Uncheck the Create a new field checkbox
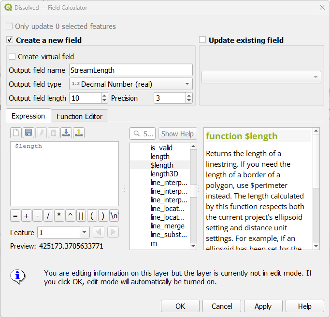330x318 pixels. [x=10, y=40]
